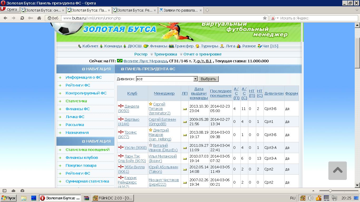Adjust the page zoom slider handle

coord(330,191)
